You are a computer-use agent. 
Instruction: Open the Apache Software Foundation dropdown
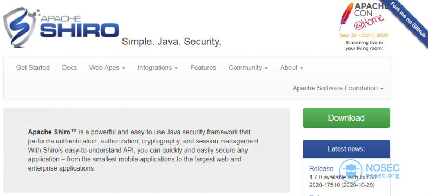(338, 88)
